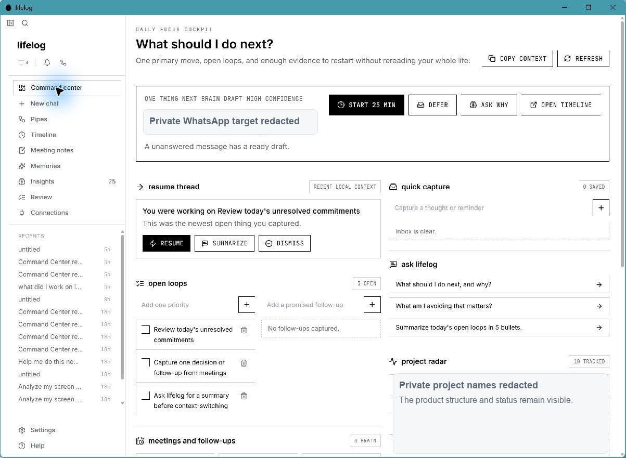Start the 25 min focus timer

coord(366,105)
